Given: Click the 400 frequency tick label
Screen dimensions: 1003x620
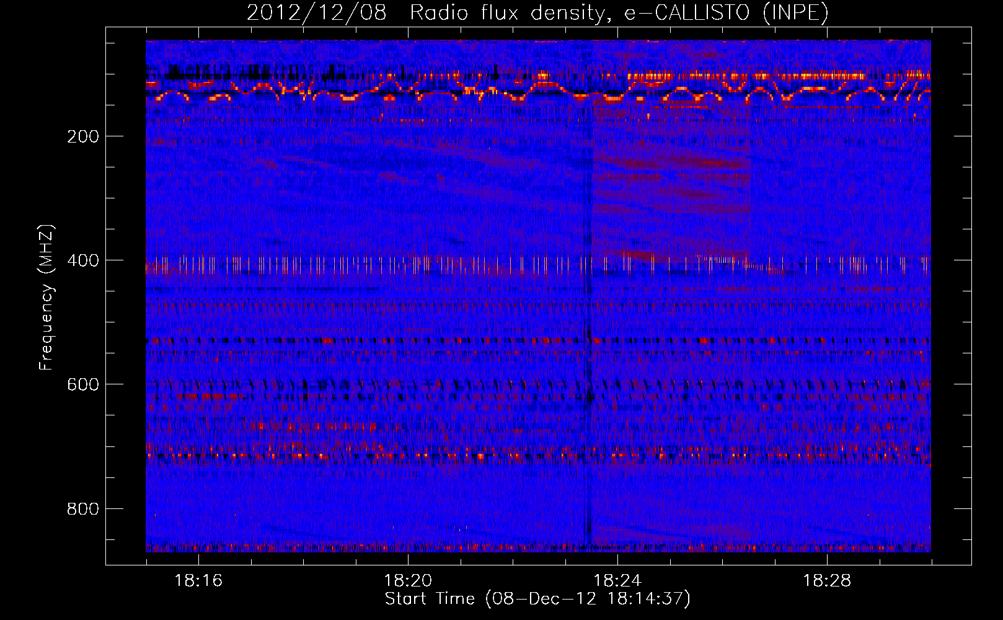Looking at the screenshot, I should tap(83, 260).
